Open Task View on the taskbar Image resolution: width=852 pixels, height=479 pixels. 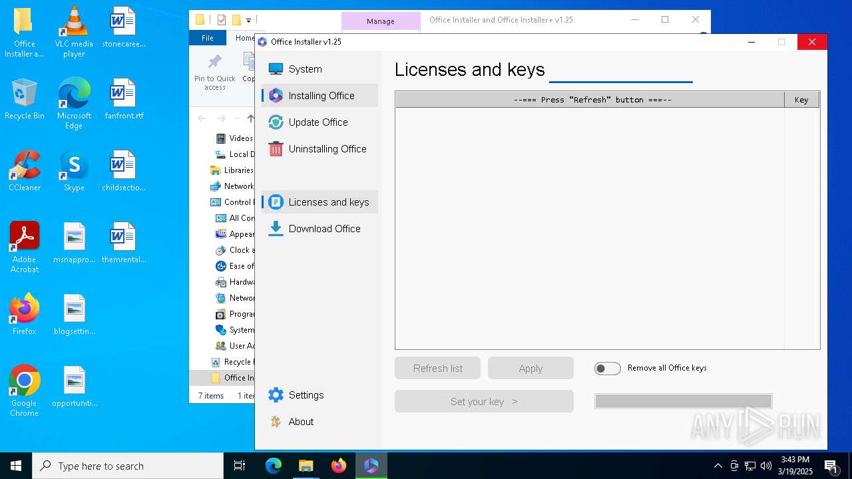(x=240, y=466)
